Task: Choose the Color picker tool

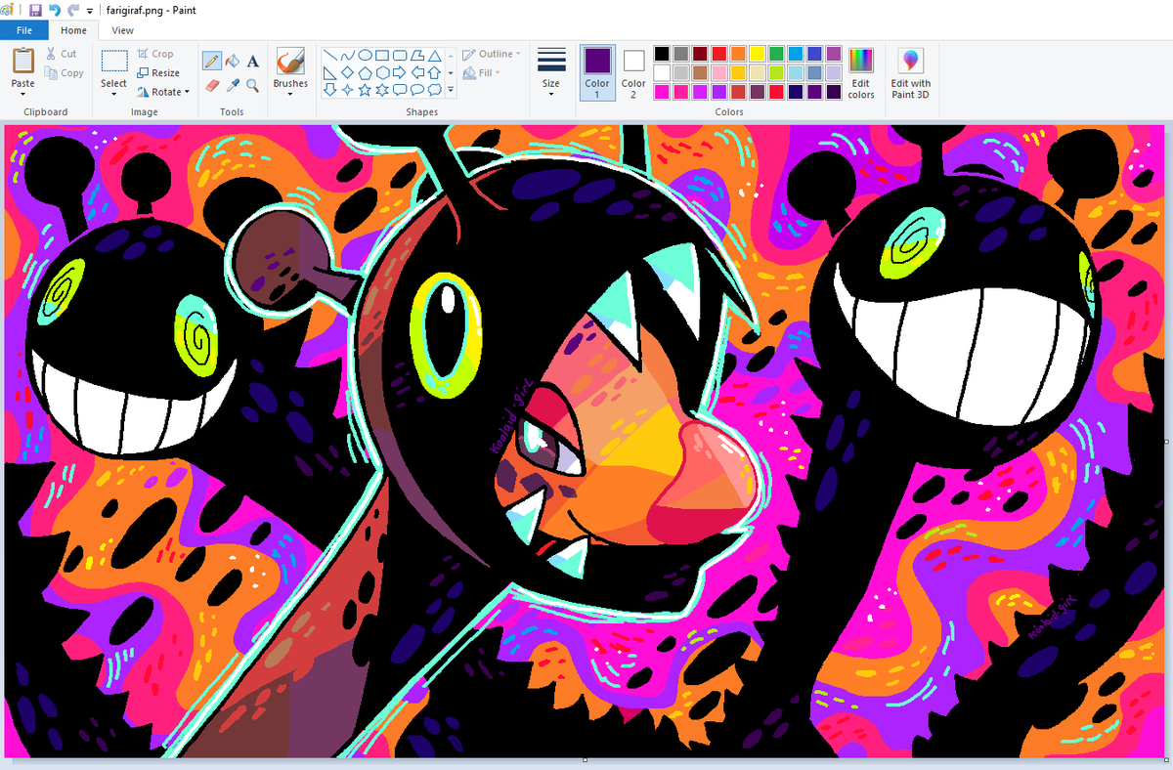Action: coord(233,86)
